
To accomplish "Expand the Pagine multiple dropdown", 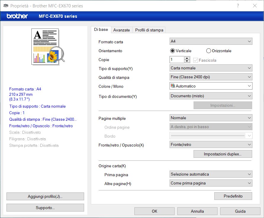I will (211, 118).
